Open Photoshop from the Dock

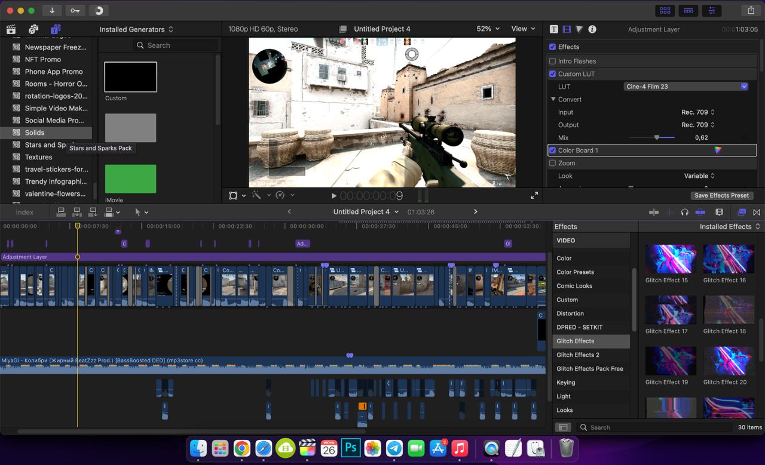(x=351, y=448)
